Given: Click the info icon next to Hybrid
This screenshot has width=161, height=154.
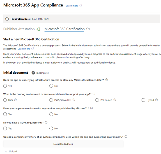Looking at the screenshot, I should click(x=157, y=100).
